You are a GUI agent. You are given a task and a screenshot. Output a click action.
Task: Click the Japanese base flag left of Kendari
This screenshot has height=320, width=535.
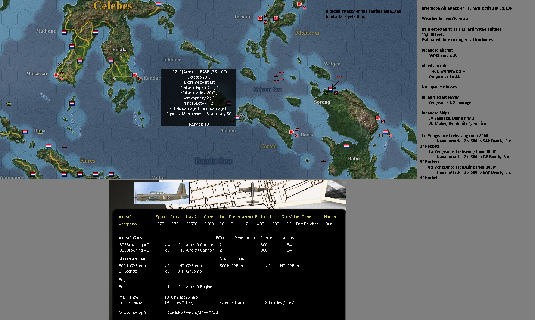[135, 75]
